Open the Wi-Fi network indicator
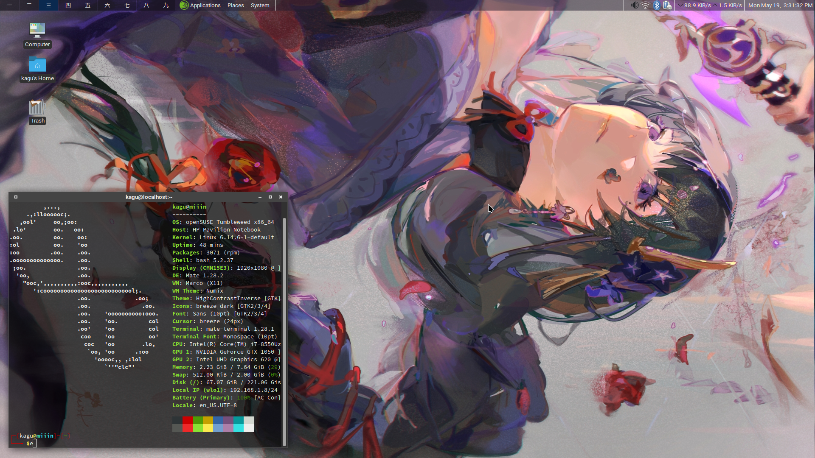The height and width of the screenshot is (458, 815). tap(646, 5)
